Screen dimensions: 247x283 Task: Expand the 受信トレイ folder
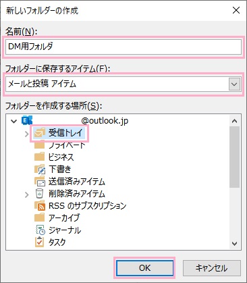click(x=27, y=134)
